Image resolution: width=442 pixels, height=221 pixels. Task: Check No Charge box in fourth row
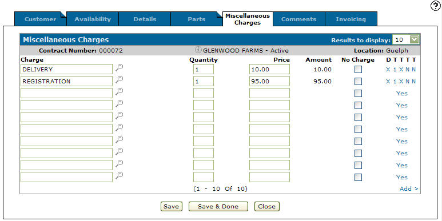tap(358, 105)
